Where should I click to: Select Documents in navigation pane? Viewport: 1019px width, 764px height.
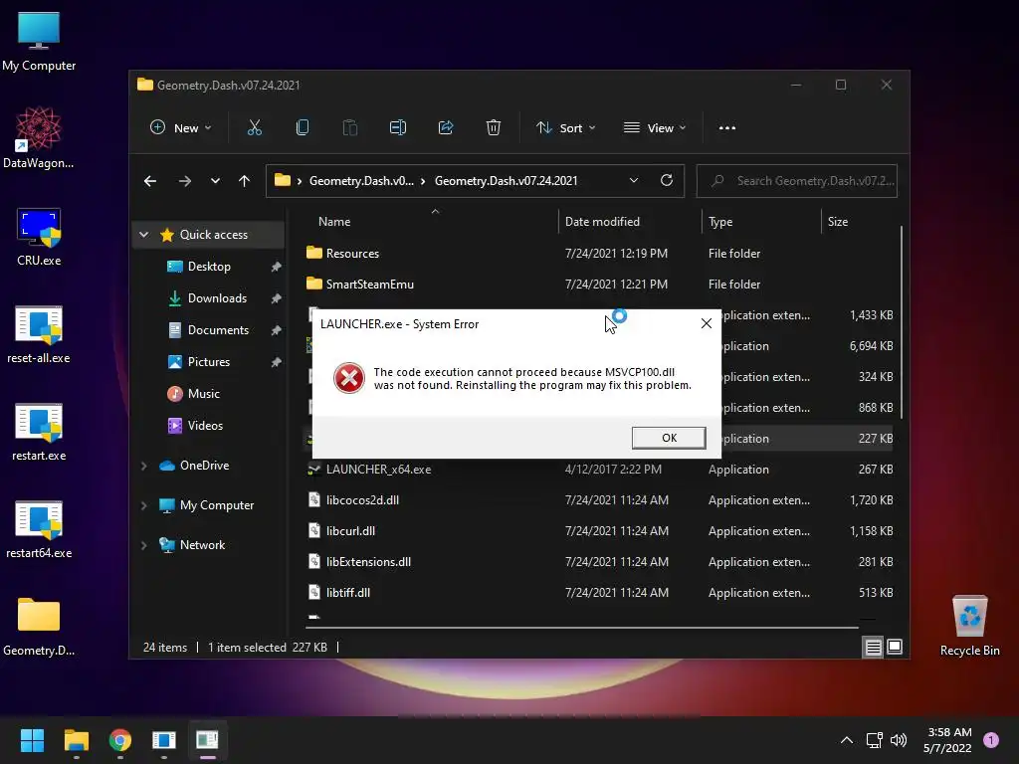(x=218, y=330)
